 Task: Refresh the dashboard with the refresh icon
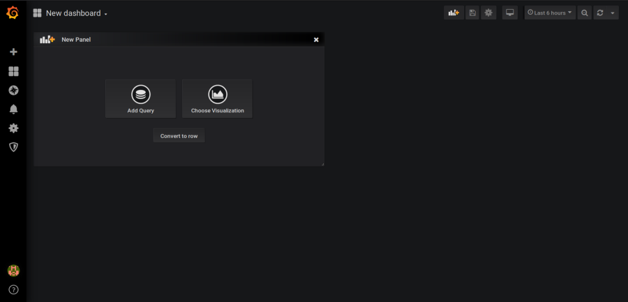tap(600, 13)
